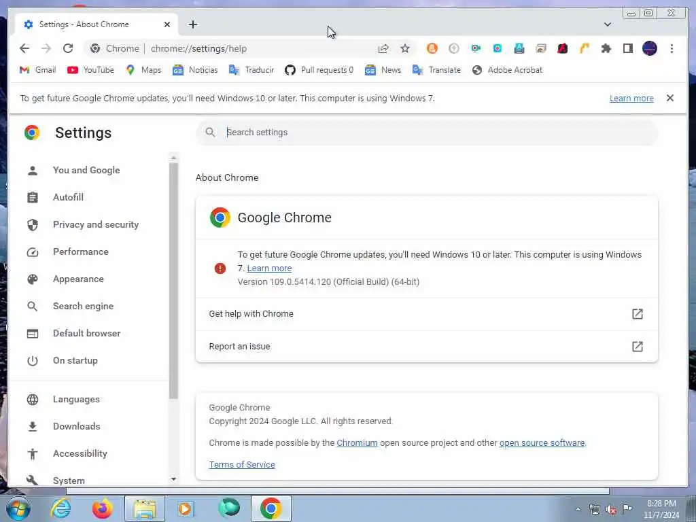Open Traducir bookmark
The image size is (696, 522).
click(251, 70)
